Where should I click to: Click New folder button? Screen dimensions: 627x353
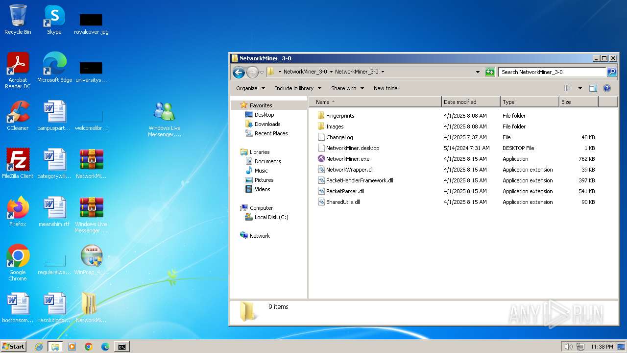(x=386, y=88)
